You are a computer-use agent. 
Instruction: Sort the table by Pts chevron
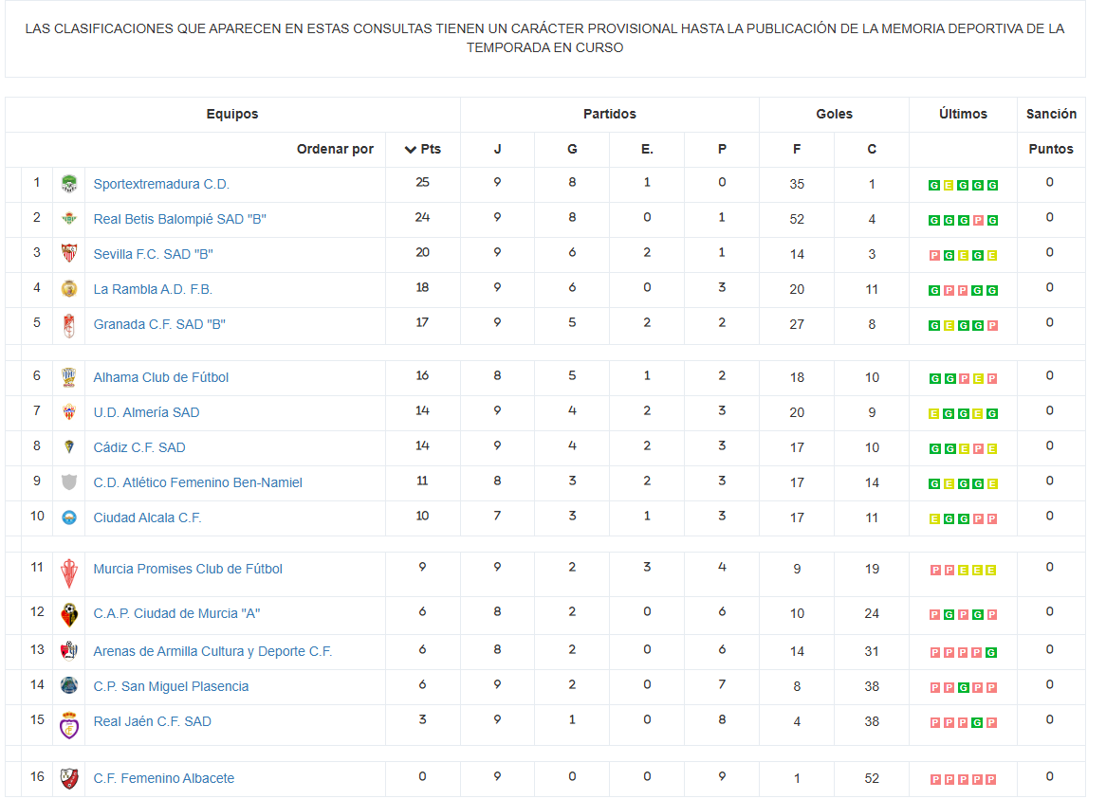coord(411,150)
